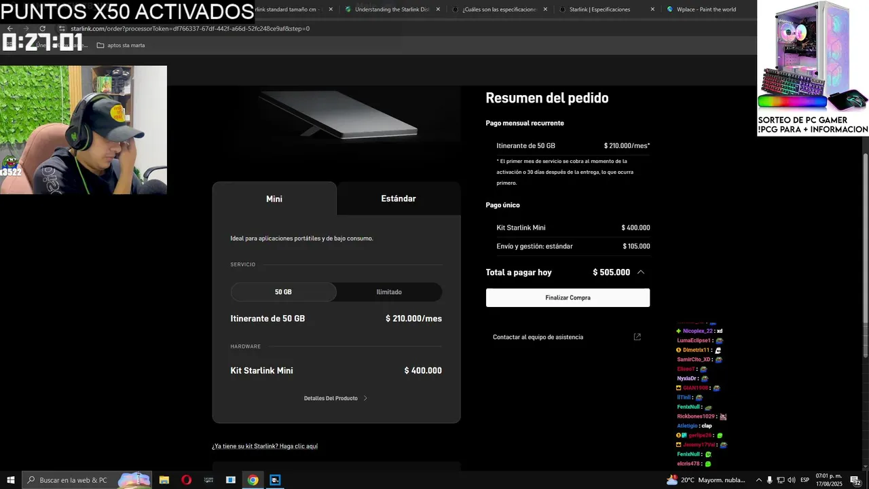Select the Mini kit tab

[x=274, y=199]
